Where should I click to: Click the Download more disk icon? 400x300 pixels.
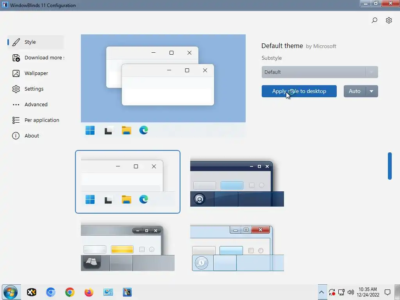(x=16, y=58)
